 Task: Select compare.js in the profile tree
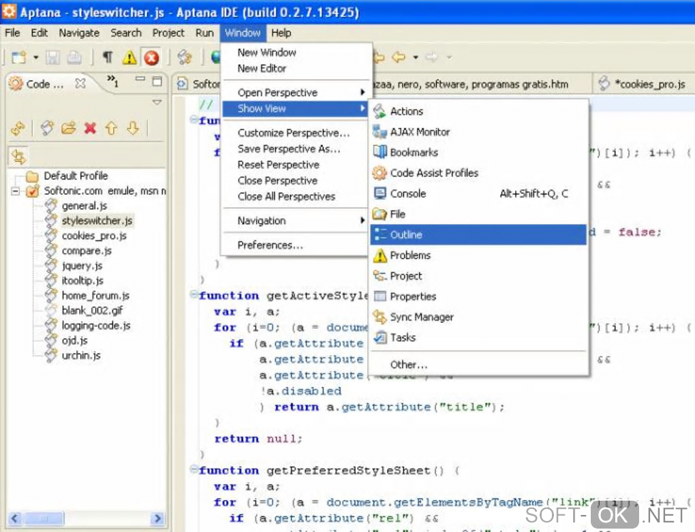(87, 251)
